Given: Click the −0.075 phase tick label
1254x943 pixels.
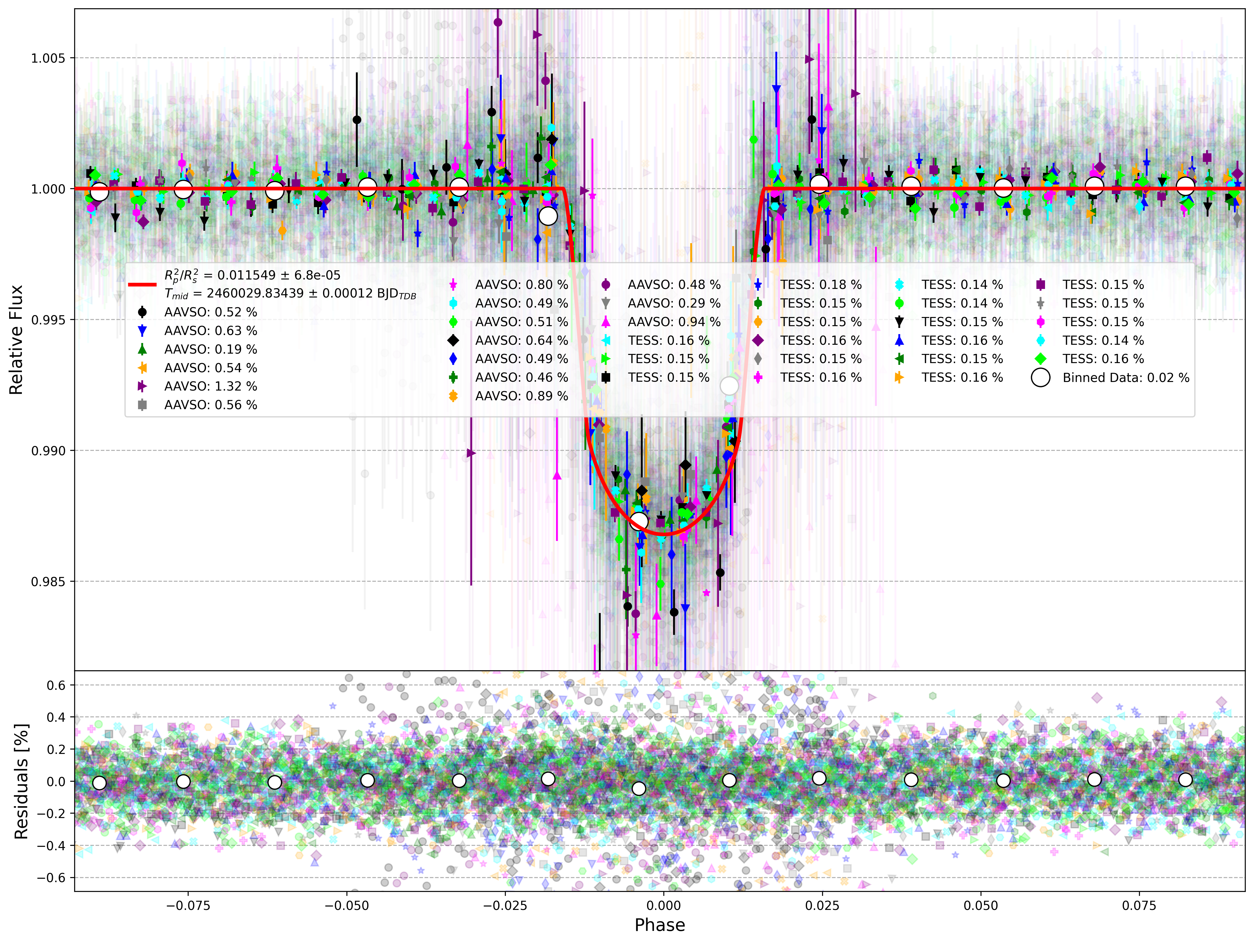Looking at the screenshot, I should [x=188, y=905].
